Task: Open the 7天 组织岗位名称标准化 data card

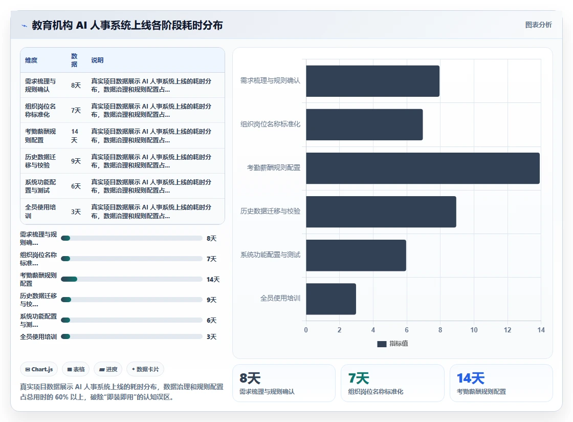Action: pos(392,383)
